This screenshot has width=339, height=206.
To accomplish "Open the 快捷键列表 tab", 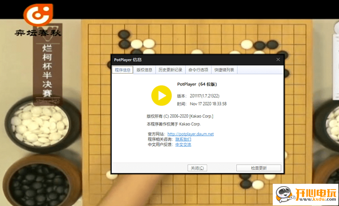I will (x=224, y=70).
